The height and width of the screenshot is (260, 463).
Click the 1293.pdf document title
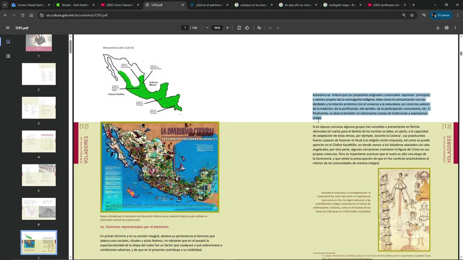[22, 28]
